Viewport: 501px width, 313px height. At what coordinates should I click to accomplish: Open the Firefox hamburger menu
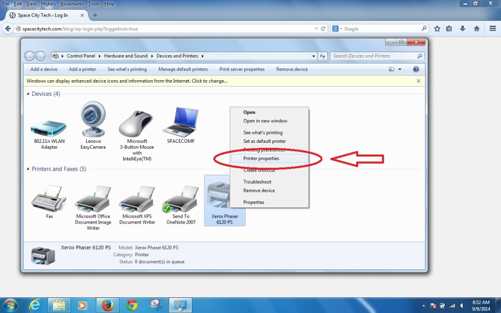pos(492,29)
